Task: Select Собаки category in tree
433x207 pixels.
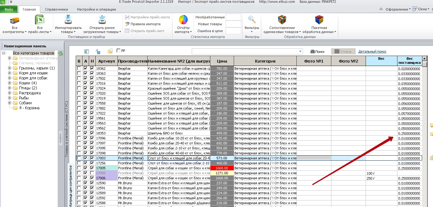Action: pos(25,103)
